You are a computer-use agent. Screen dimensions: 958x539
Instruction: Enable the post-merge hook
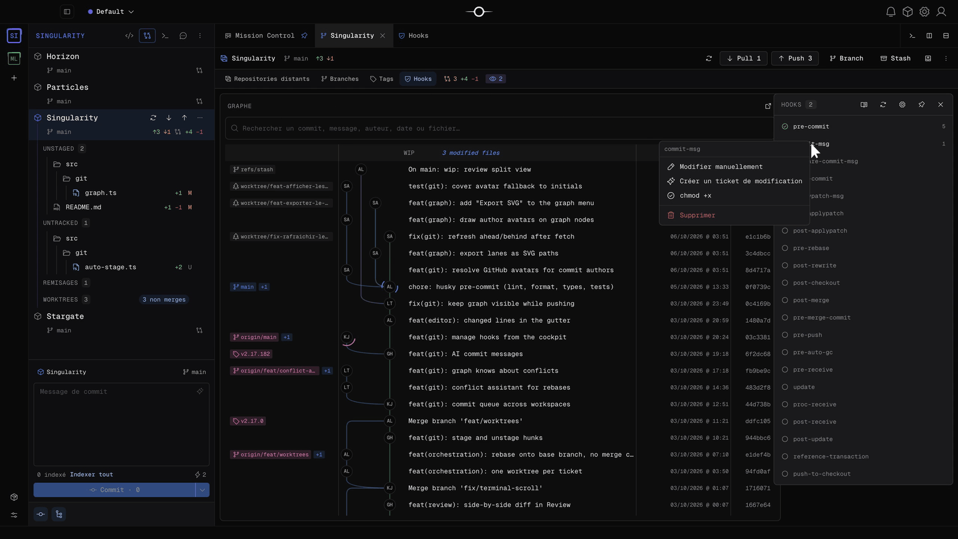pyautogui.click(x=785, y=300)
